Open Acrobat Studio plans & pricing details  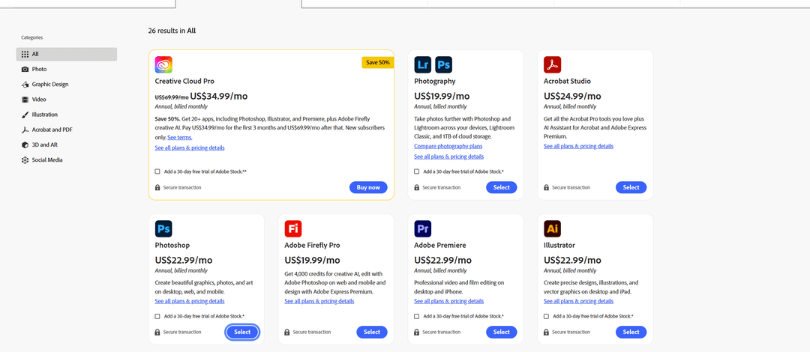[x=578, y=146]
